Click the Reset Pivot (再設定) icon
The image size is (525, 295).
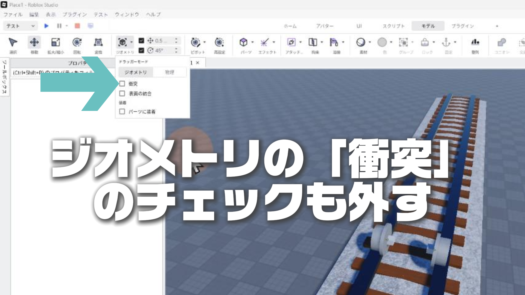(x=219, y=43)
